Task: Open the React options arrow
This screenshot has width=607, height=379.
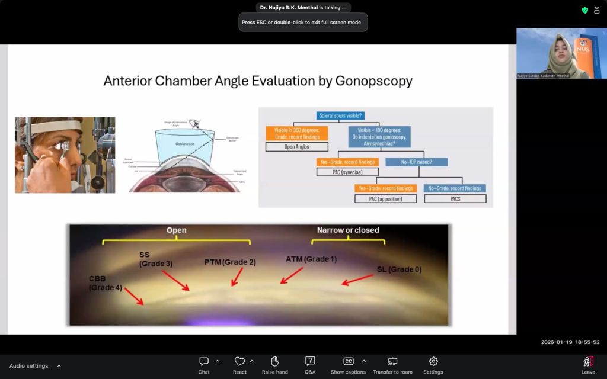Action: [252, 361]
